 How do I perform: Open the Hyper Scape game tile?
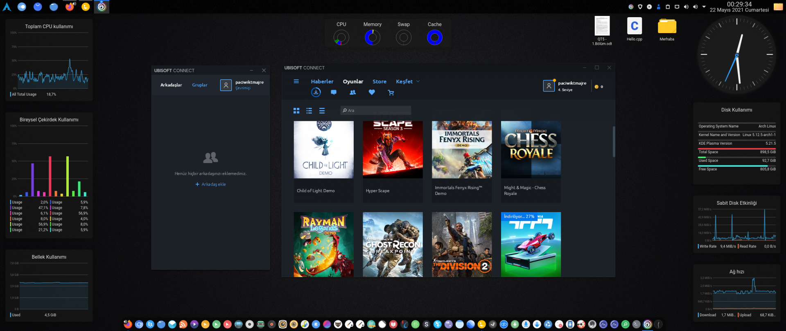click(393, 161)
